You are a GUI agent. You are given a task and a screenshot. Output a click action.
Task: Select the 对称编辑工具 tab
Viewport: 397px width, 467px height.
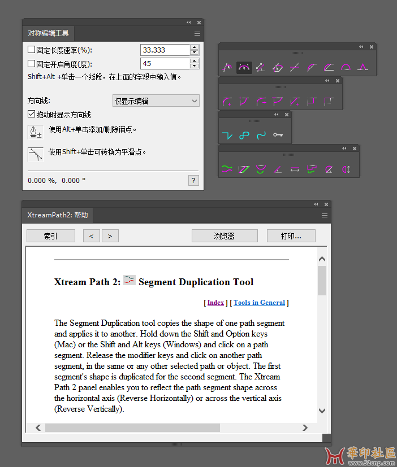(48, 33)
